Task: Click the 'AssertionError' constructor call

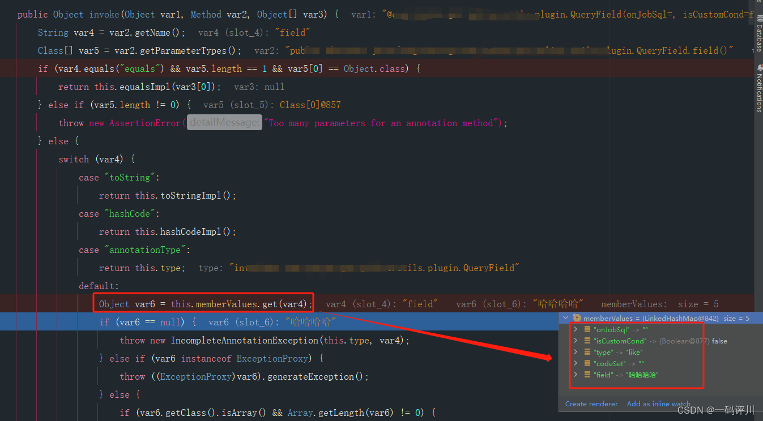Action: pyautogui.click(x=145, y=123)
